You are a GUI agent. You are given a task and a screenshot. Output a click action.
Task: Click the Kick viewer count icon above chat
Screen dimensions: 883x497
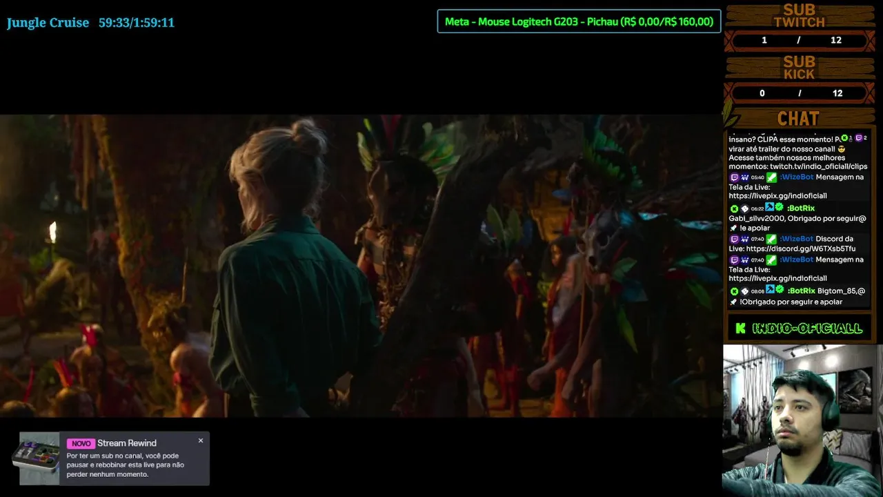[844, 138]
